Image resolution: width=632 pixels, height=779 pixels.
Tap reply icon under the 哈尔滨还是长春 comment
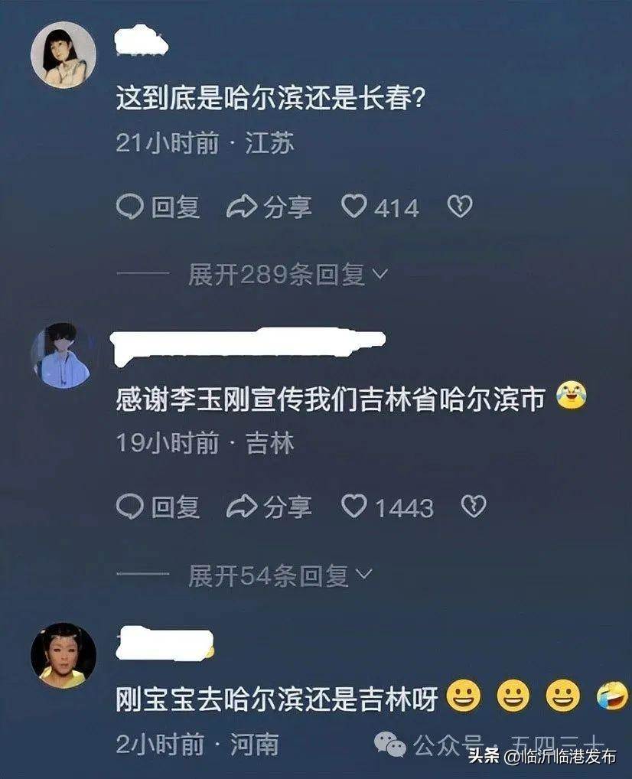point(130,207)
